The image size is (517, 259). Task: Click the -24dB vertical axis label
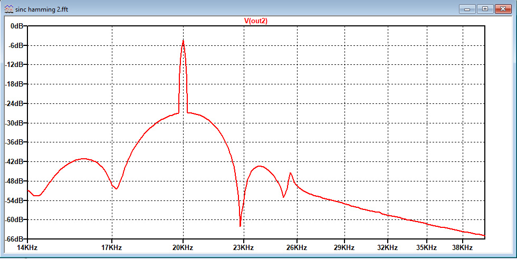tap(14, 103)
